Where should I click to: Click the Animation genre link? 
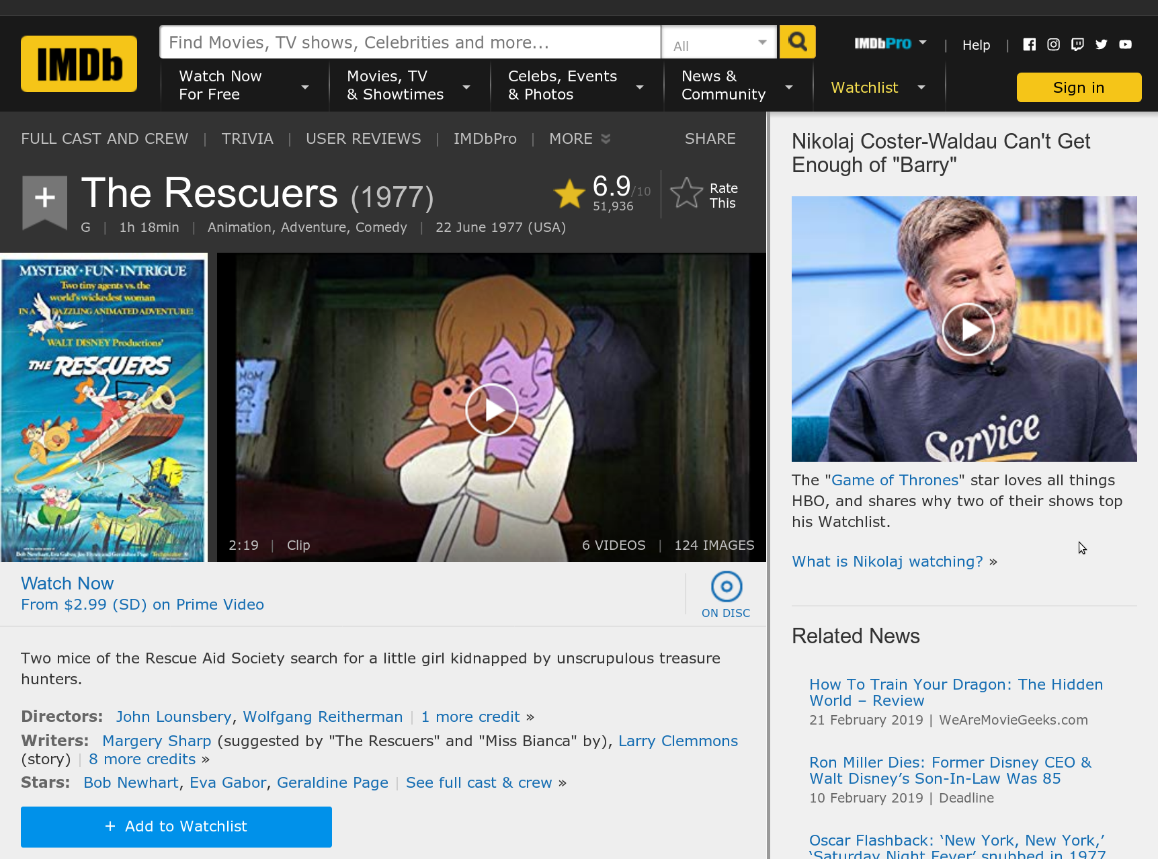click(240, 227)
